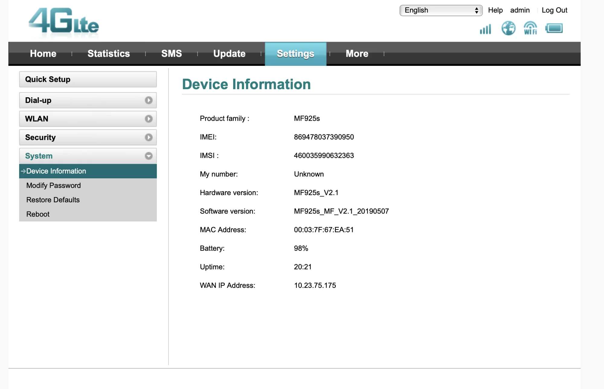Click the globe network status icon
This screenshot has width=604, height=389.
(x=508, y=28)
